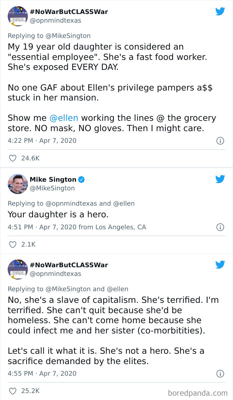Click the Twitter bird logo on Mike Sington's tweet
Image resolution: width=233 pixels, height=400 pixels.
(x=220, y=179)
